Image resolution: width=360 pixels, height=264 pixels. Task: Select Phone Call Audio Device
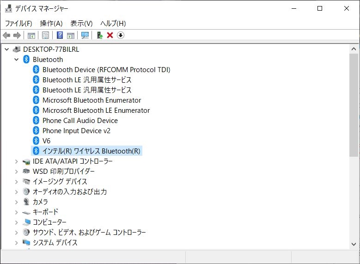80,121
